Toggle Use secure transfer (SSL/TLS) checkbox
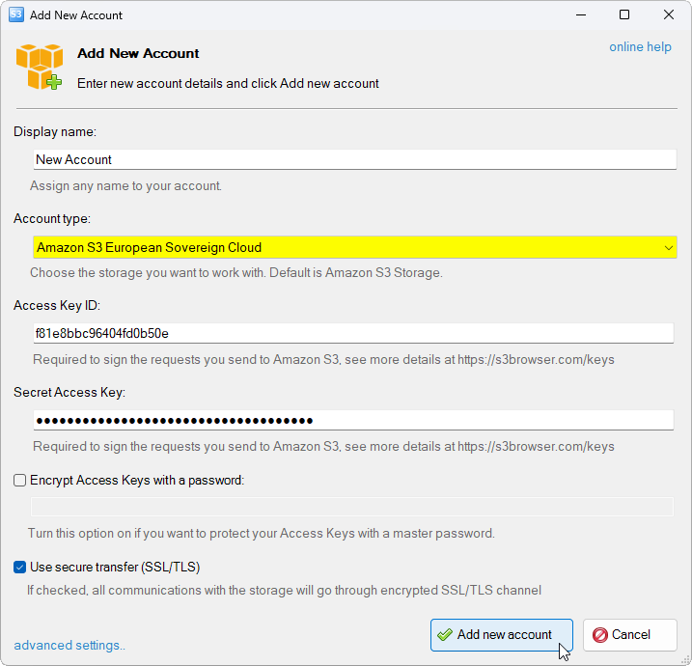This screenshot has width=692, height=666. pyautogui.click(x=20, y=568)
